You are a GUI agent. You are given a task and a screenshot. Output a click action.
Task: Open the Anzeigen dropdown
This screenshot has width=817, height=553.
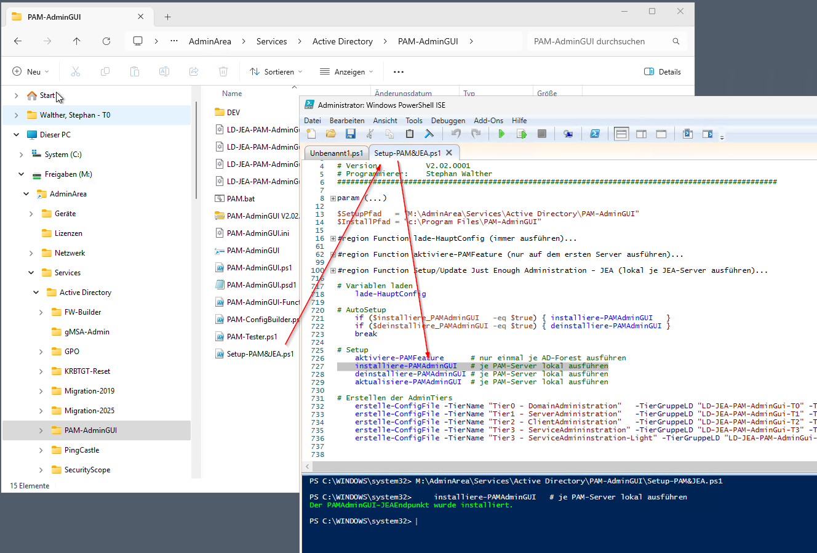(x=346, y=71)
